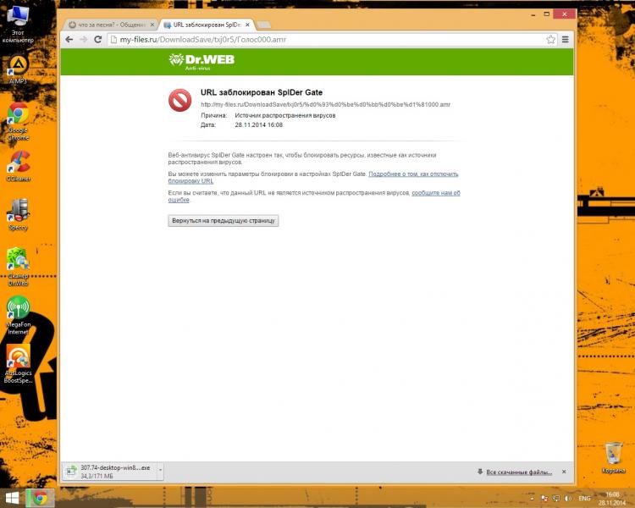635x508 pixels.
Task: Open taskbar clock showing 16:08
Action: pyautogui.click(x=612, y=499)
